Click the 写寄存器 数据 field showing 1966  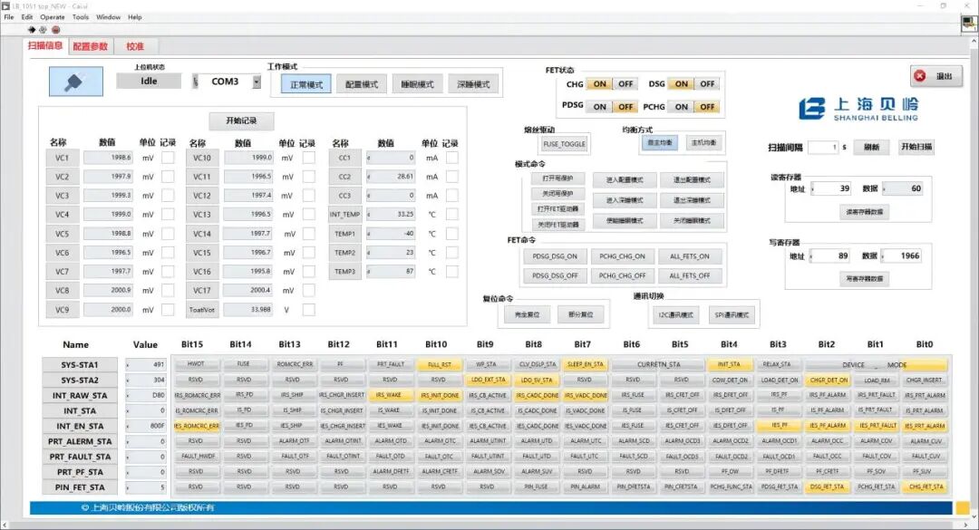tap(901, 256)
